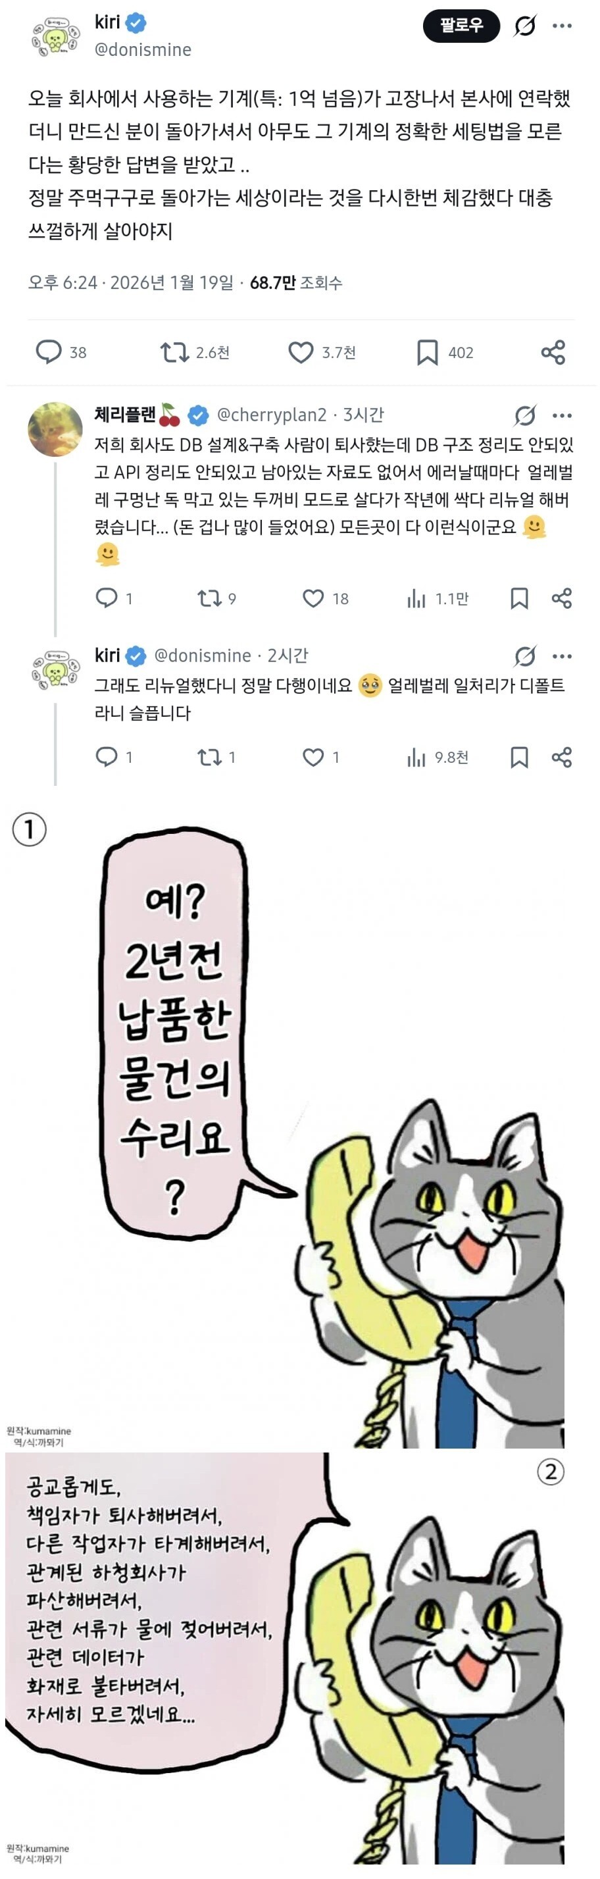The image size is (600, 1879).
Task: Open 체리플랜 profile avatar
Action: pyautogui.click(x=55, y=430)
